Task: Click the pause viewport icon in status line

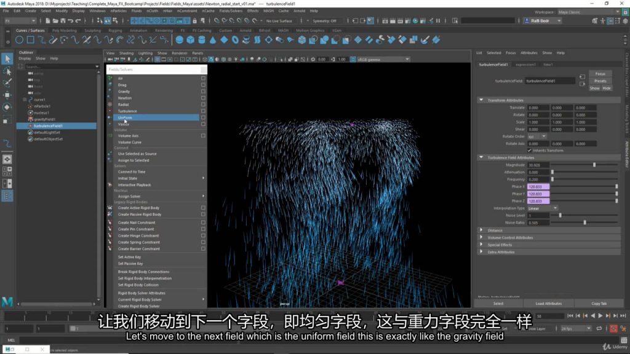Action: (x=438, y=20)
